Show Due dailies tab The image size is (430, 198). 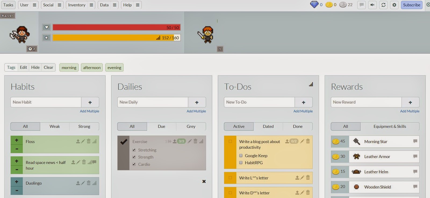coord(162,126)
